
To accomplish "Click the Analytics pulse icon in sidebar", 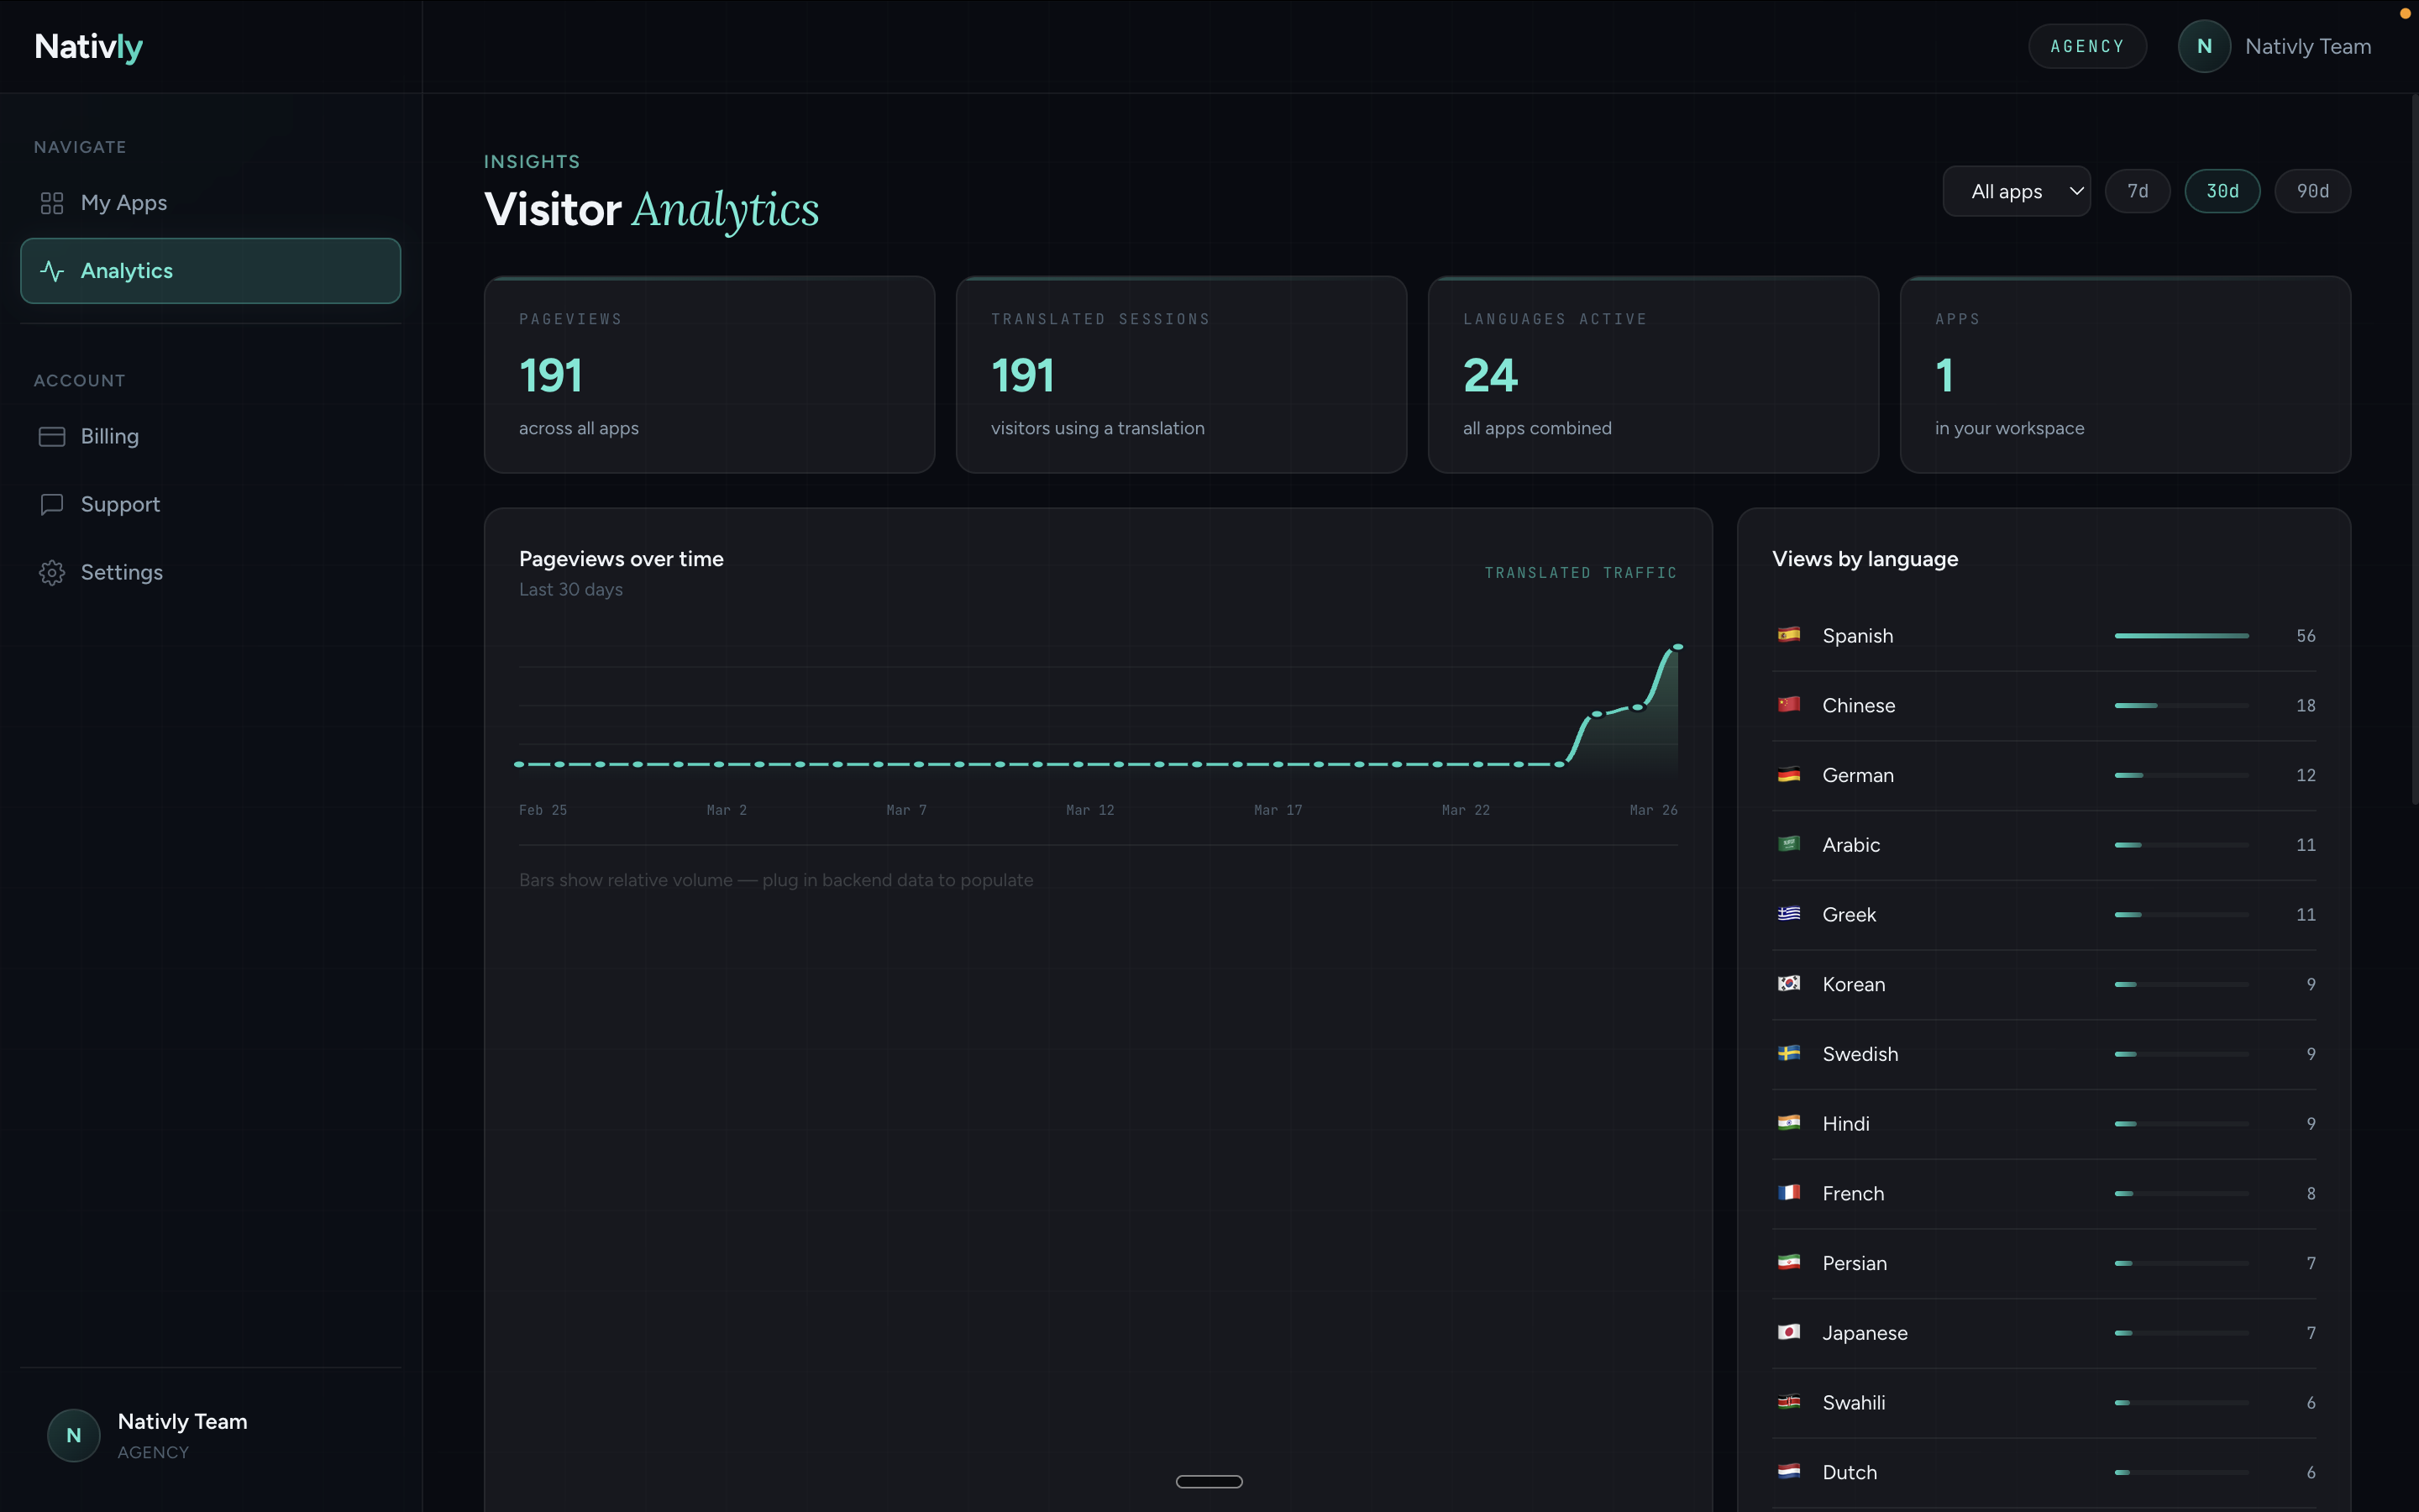I will pos(52,271).
